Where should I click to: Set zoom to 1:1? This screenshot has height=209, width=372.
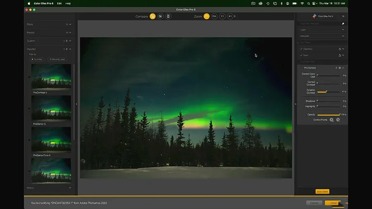(222, 17)
